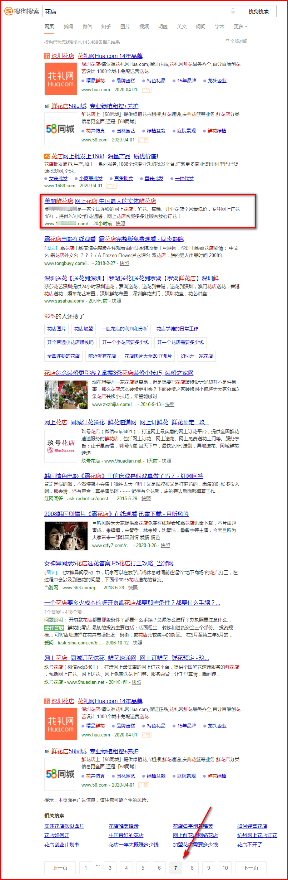Switch to the 明医 tab
The height and width of the screenshot is (880, 288).
tap(163, 26)
